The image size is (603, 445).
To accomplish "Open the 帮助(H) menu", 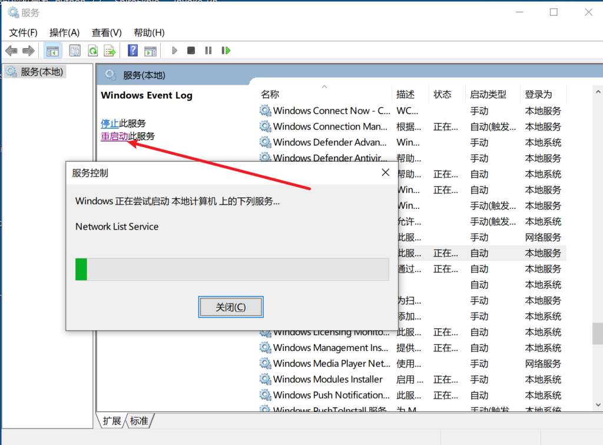I will (149, 32).
